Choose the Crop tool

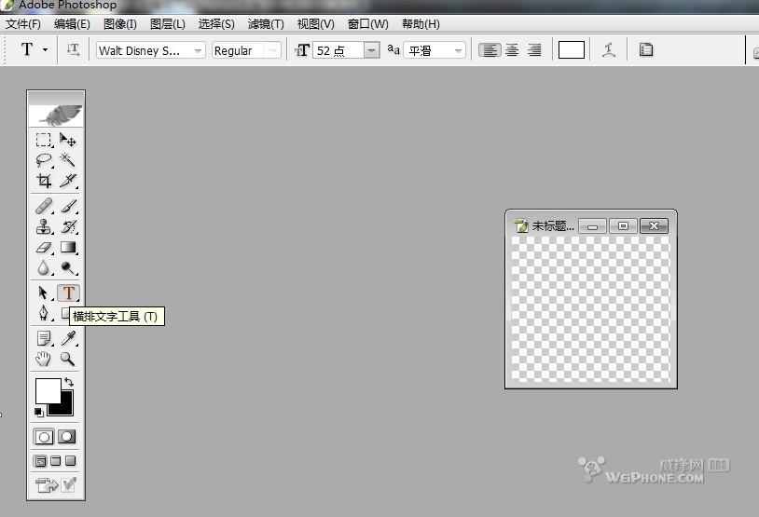[x=44, y=181]
